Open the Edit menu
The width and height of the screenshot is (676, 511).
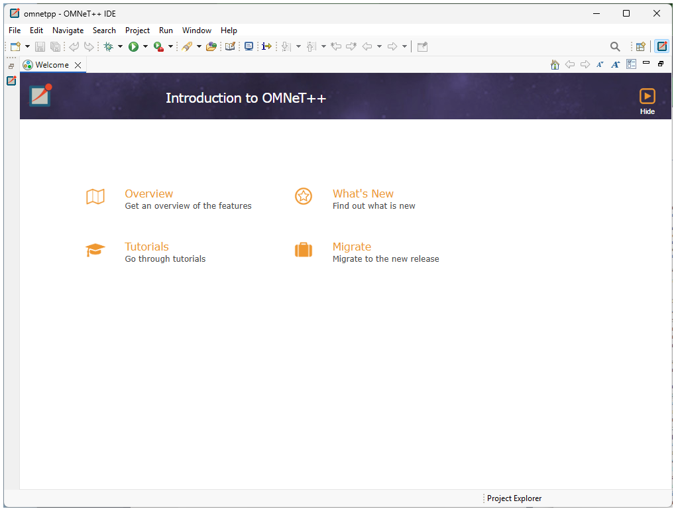tap(36, 30)
